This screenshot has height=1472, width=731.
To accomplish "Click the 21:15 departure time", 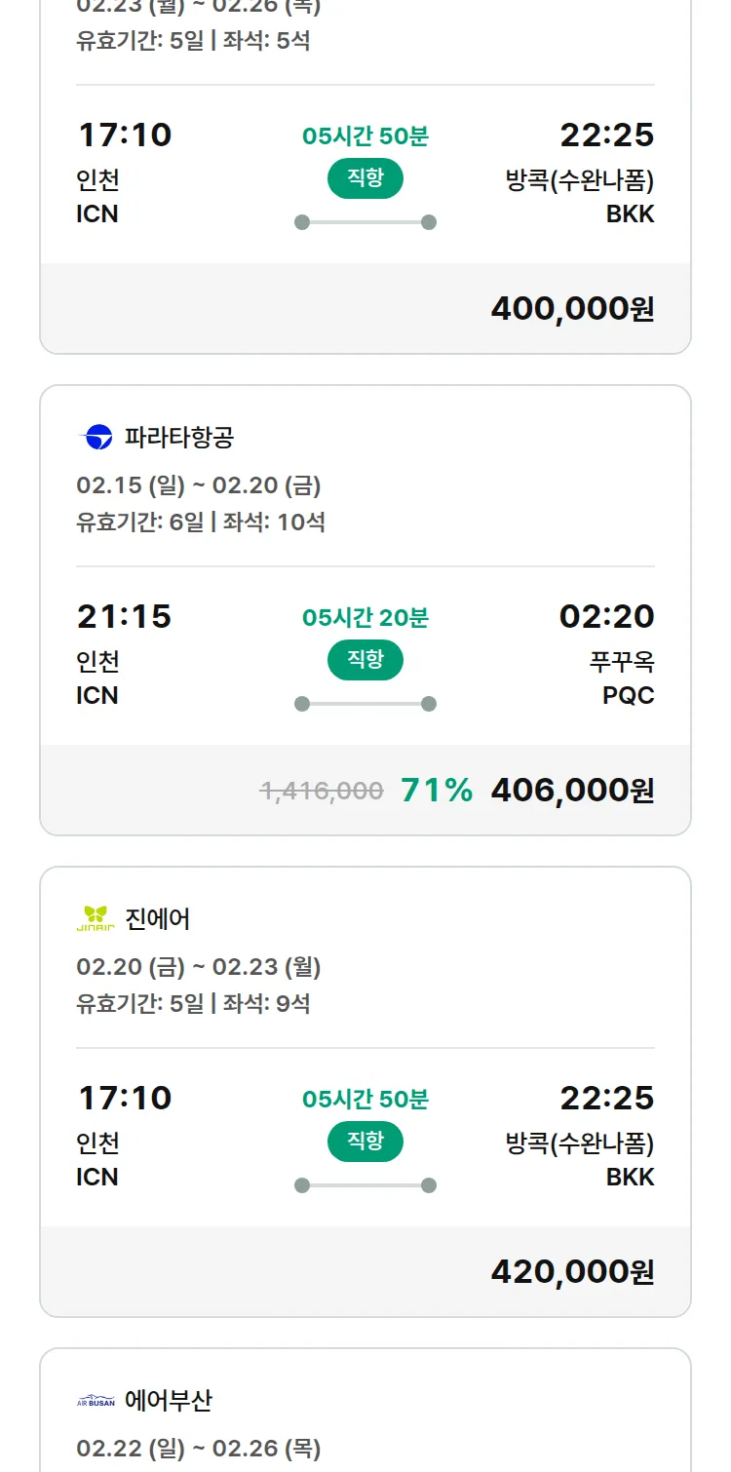I will click(x=124, y=616).
